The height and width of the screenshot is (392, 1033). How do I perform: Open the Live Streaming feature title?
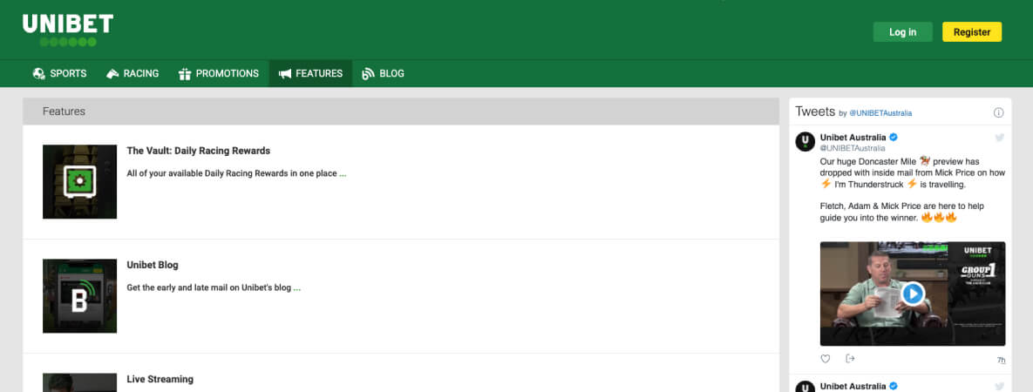160,379
